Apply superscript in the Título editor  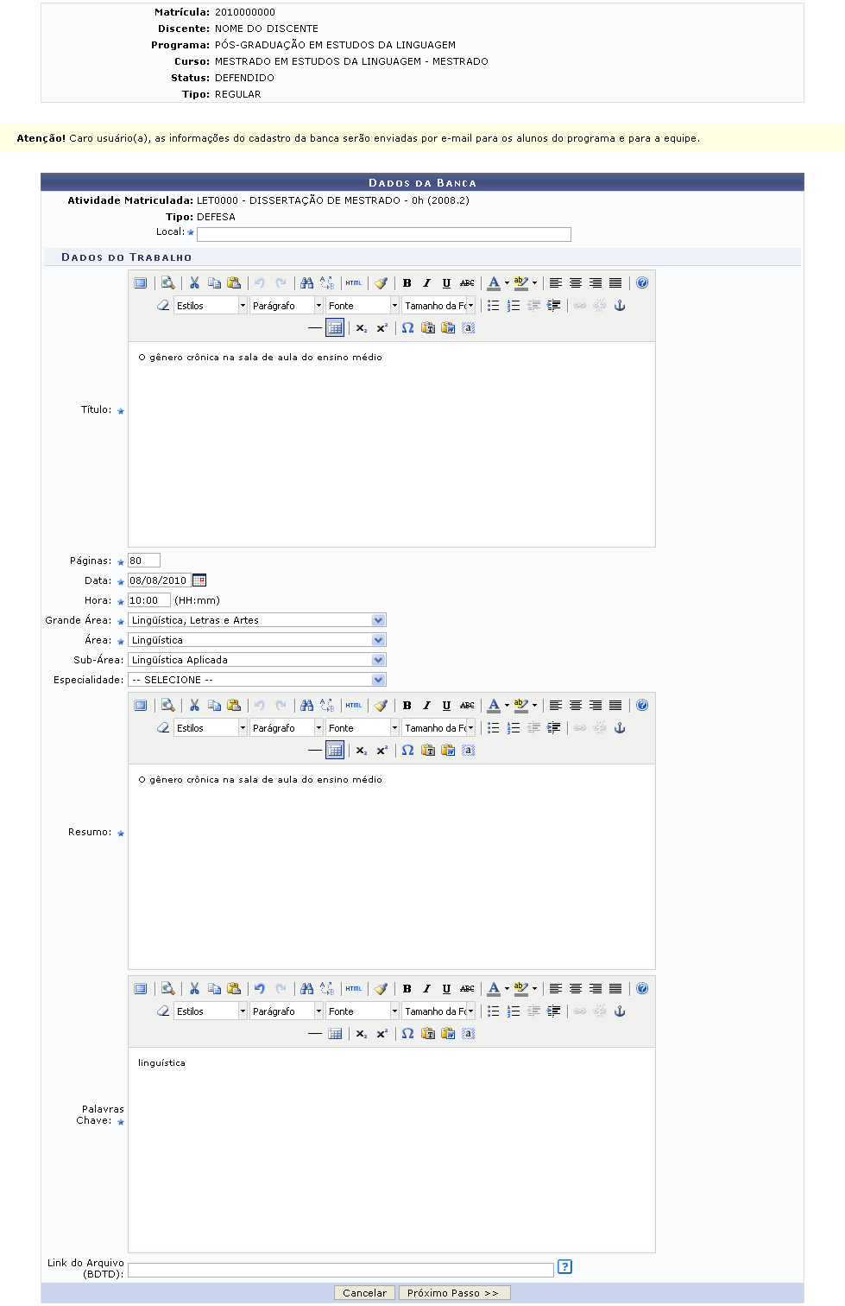coord(382,328)
